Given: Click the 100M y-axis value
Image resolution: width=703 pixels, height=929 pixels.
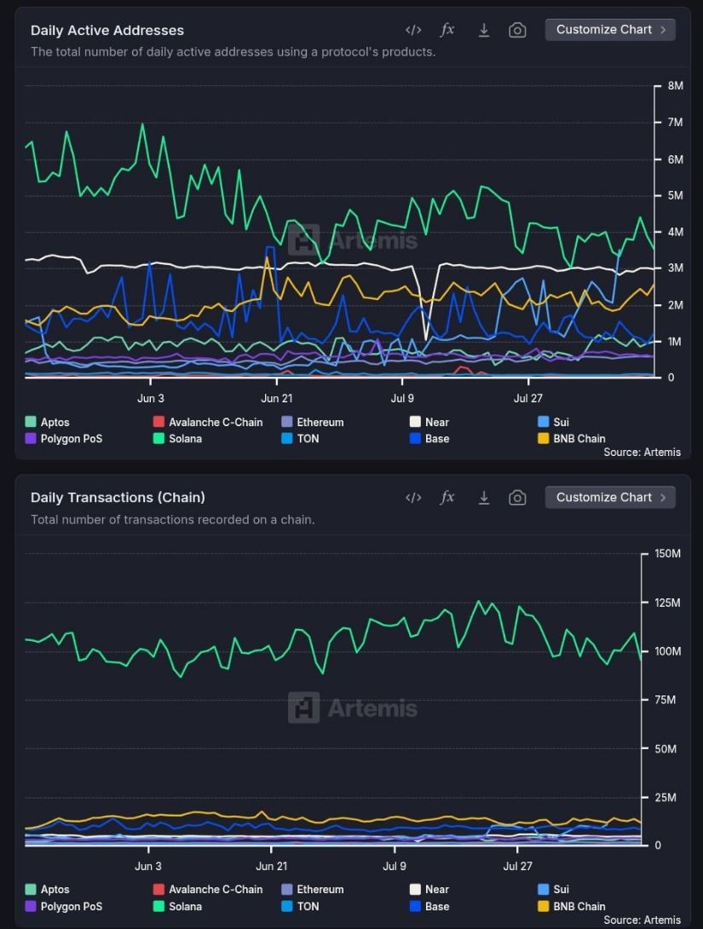Looking at the screenshot, I should [667, 651].
